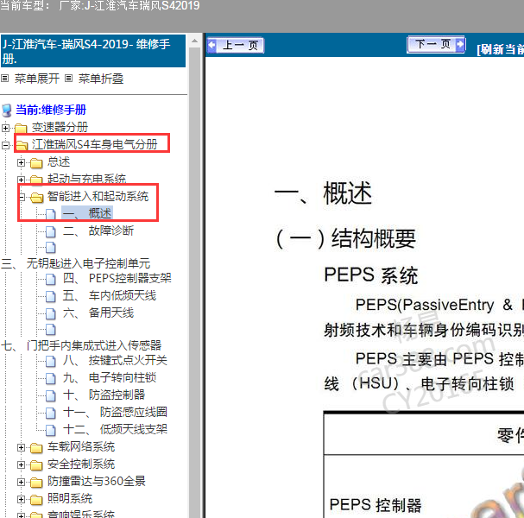Open 三、无钥匙进入电子控制单元 page
Screen dimensions: 524x518
(76, 263)
